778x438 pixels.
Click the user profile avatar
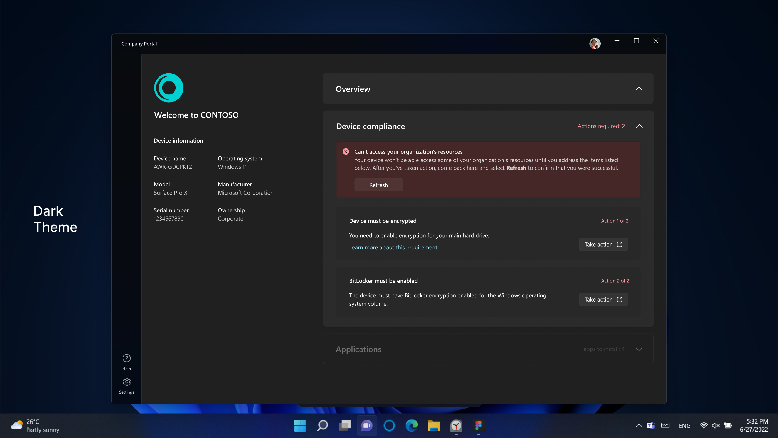(595, 44)
